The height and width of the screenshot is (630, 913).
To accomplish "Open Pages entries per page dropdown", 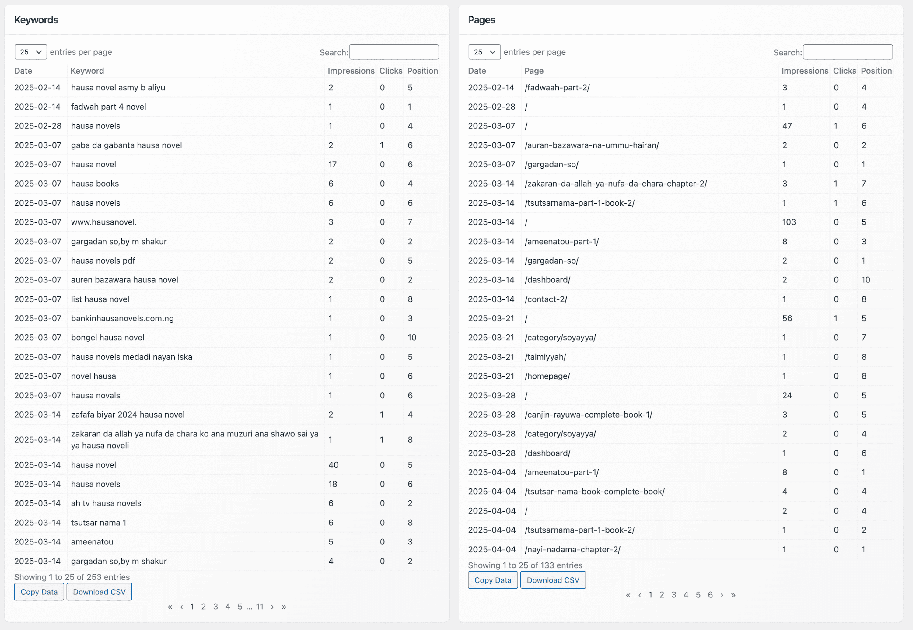I will click(484, 52).
